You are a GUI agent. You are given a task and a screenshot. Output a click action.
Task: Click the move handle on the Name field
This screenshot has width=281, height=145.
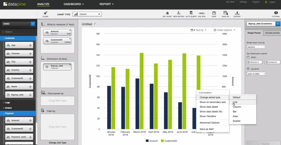pyautogui.click(x=30, y=87)
